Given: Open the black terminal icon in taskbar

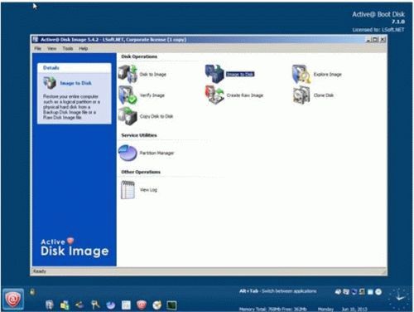Looking at the screenshot, I should 171,305.
